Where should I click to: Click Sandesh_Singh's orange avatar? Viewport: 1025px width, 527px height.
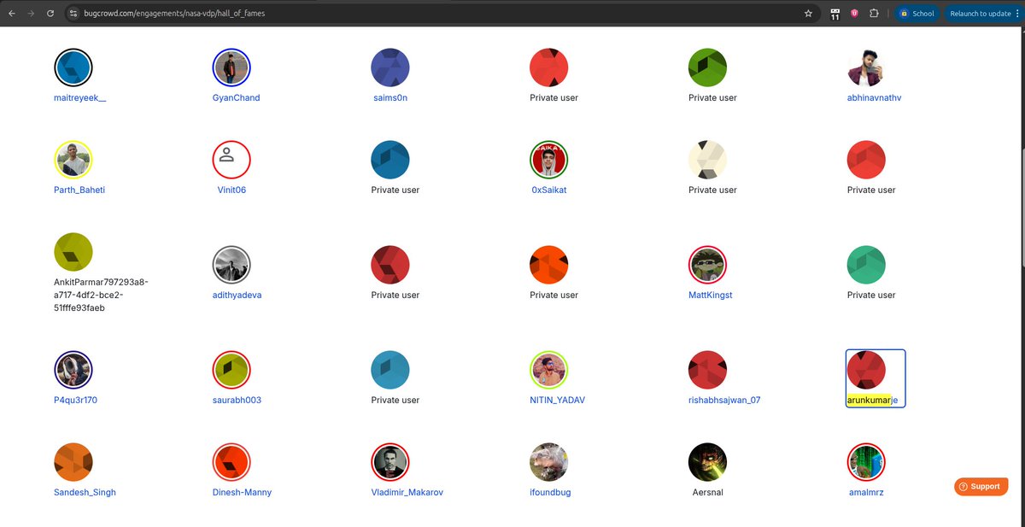(73, 462)
